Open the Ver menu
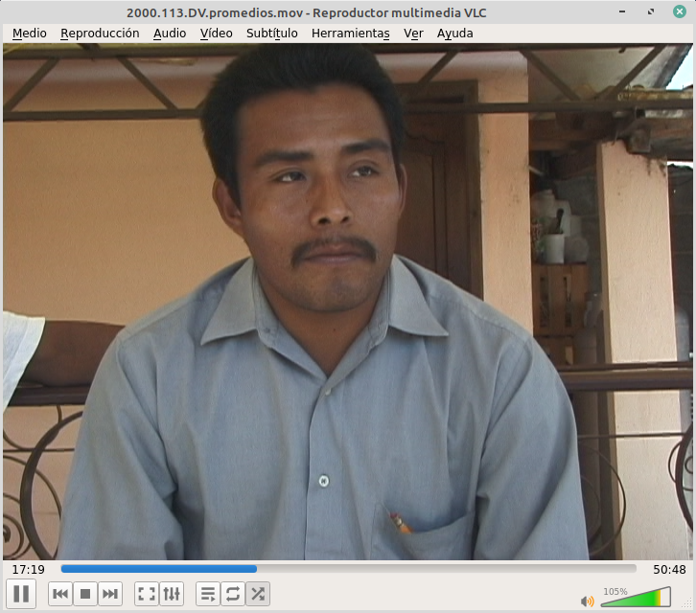The width and height of the screenshot is (696, 613). point(413,34)
